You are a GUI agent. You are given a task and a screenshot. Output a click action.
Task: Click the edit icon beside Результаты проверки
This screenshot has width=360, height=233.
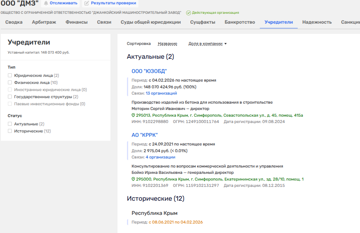[87, 3]
